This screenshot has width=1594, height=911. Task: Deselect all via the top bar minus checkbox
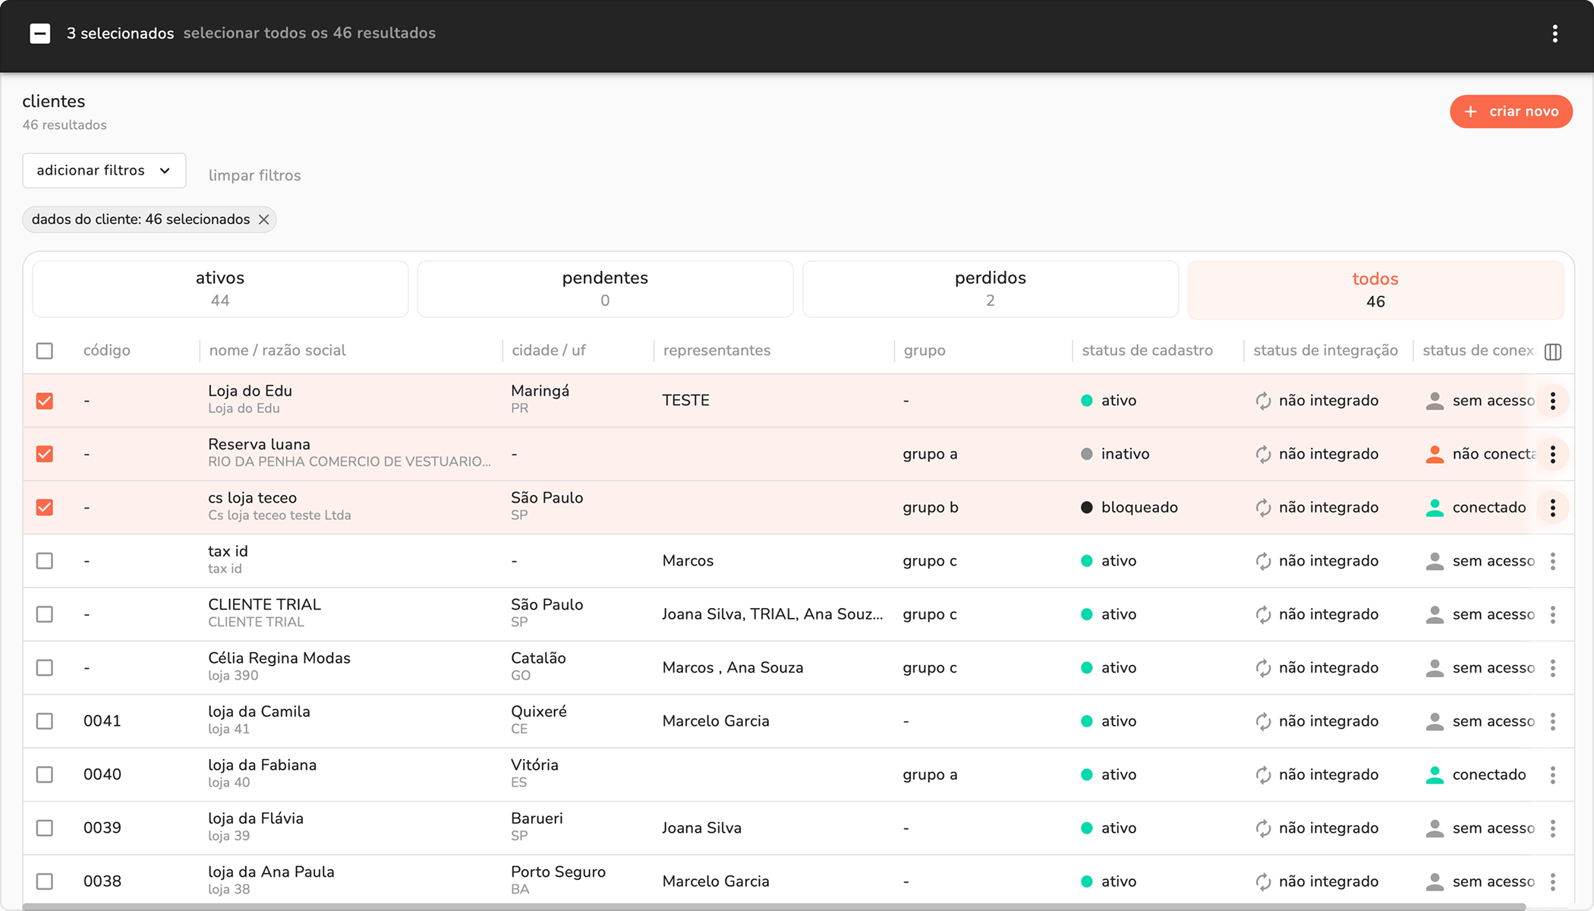coord(40,33)
